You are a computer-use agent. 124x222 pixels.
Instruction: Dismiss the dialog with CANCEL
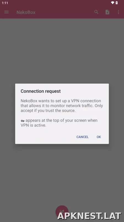pos(82,137)
